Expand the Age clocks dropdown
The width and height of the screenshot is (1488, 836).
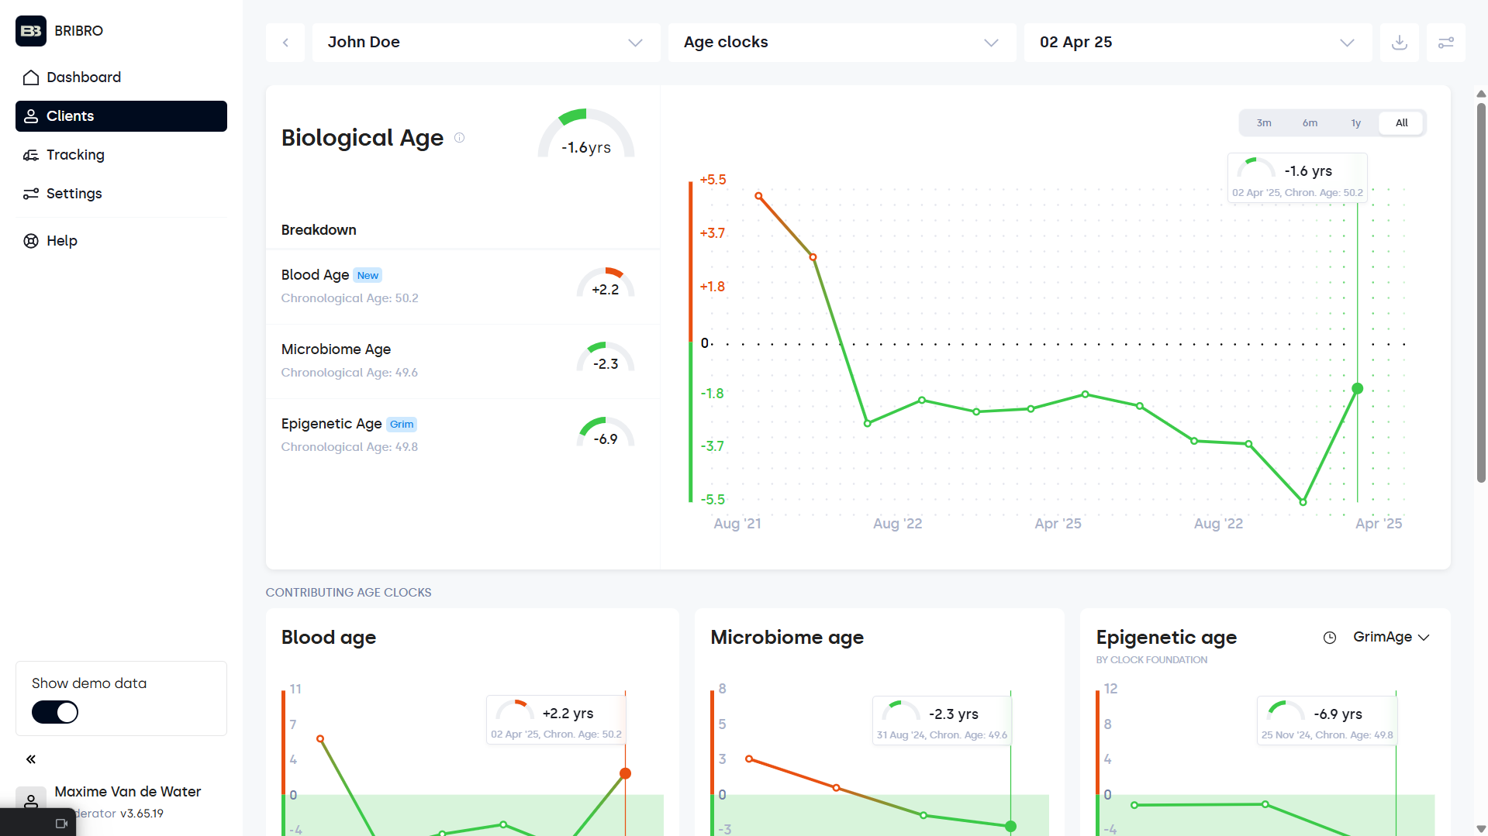point(841,43)
